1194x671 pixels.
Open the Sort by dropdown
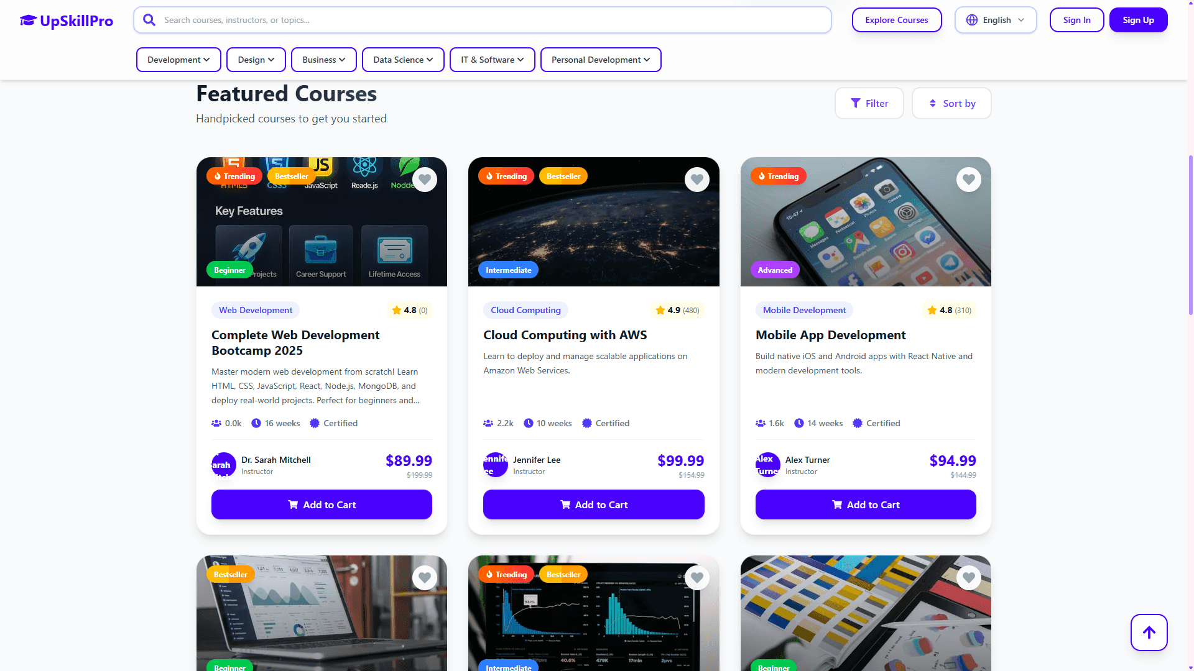point(951,103)
